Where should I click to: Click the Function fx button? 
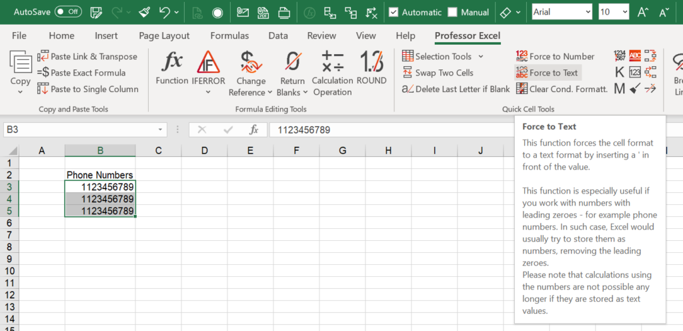pos(172,69)
